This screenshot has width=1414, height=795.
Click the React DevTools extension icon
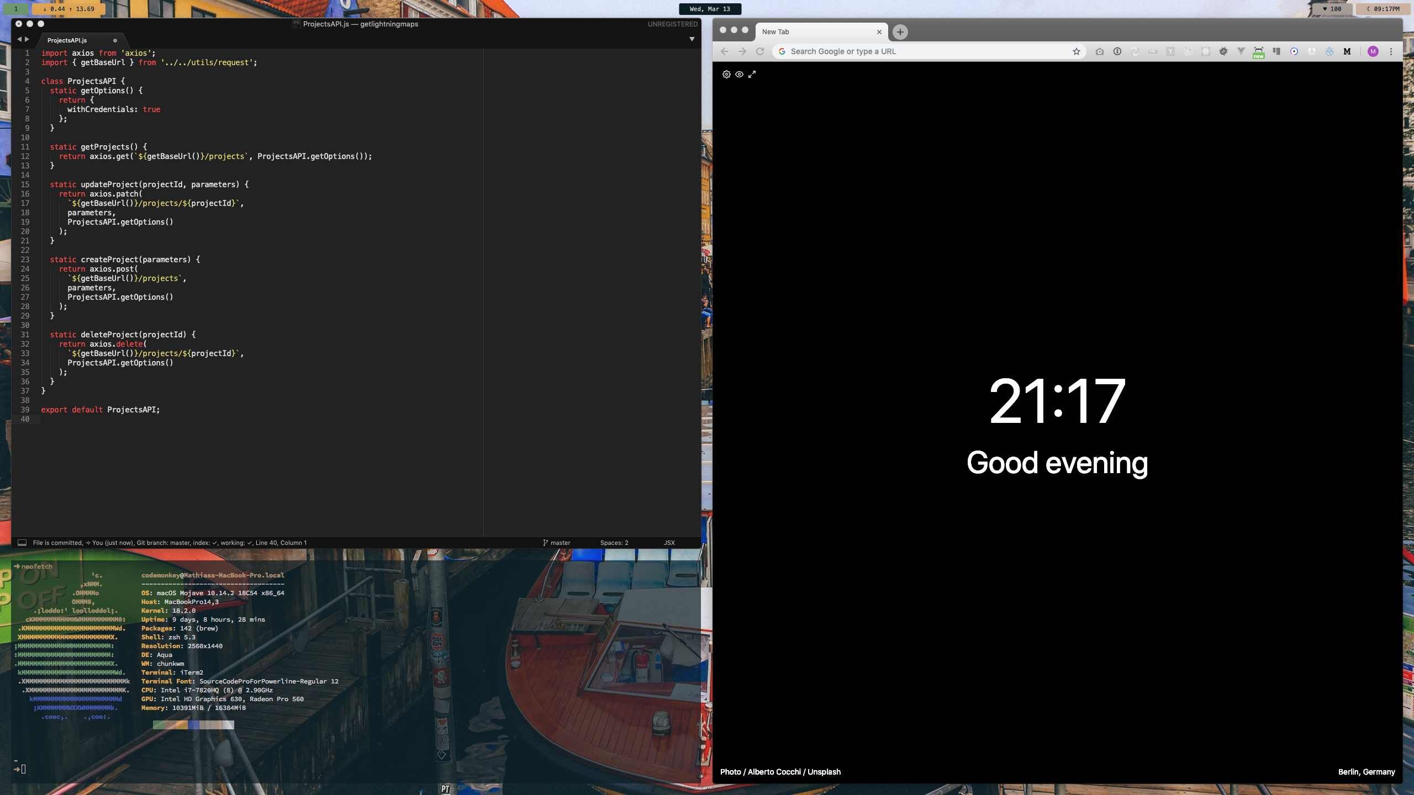pyautogui.click(x=1206, y=51)
